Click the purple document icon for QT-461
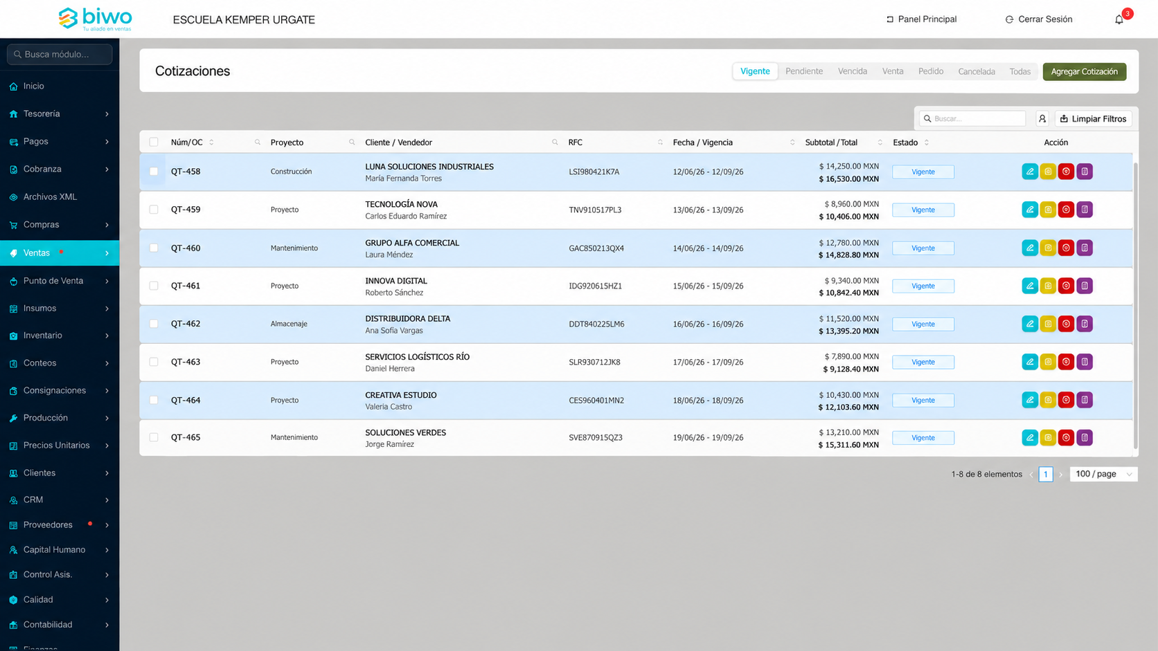The height and width of the screenshot is (651, 1158). click(1085, 286)
